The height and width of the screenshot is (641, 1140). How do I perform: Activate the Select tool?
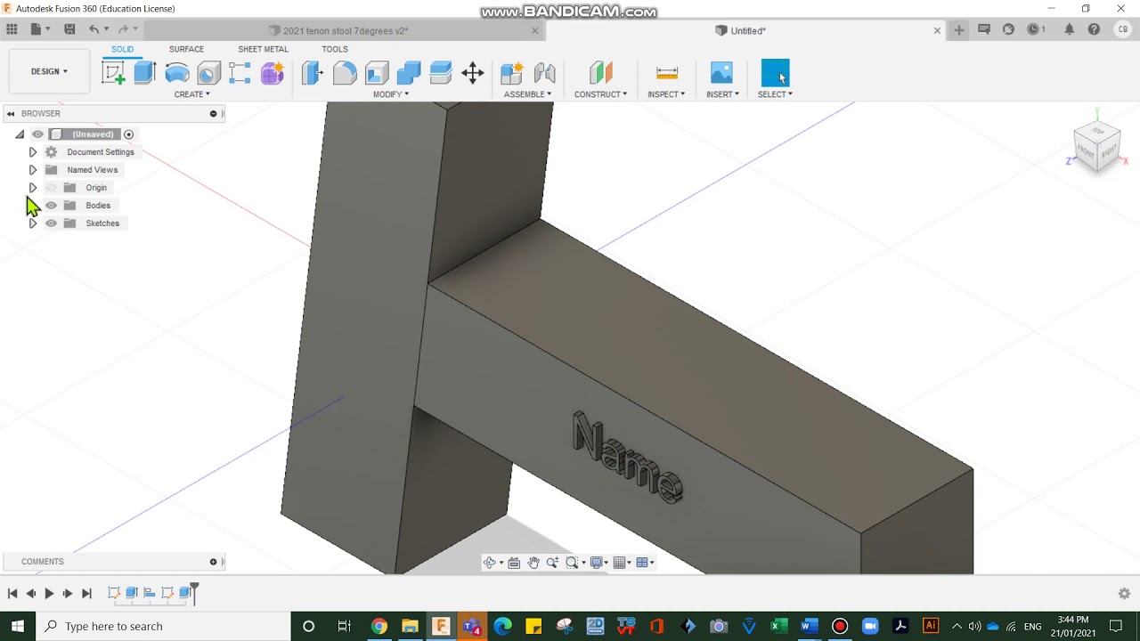coord(775,73)
